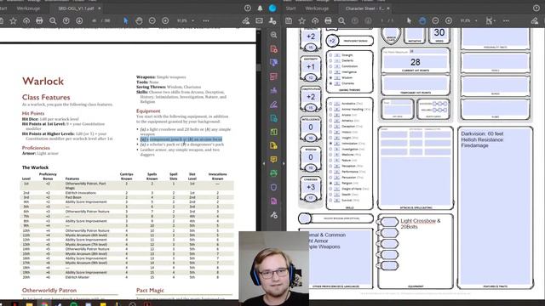Toggle Dexterity saving throw proficiency

pyautogui.click(x=330, y=60)
